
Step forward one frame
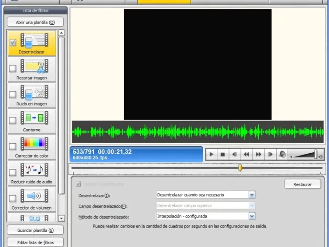(x=271, y=155)
